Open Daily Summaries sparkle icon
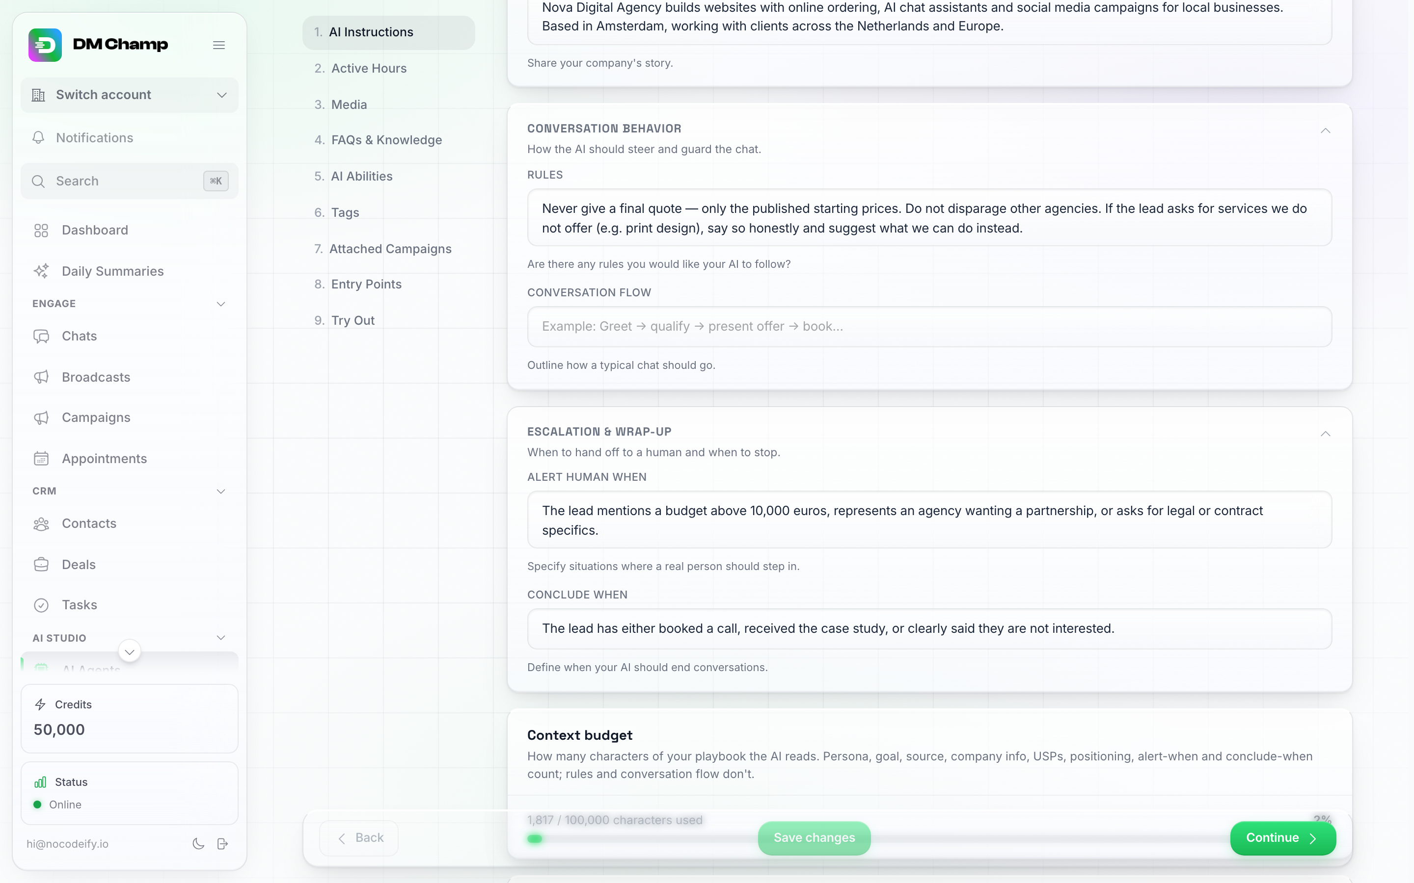1414x883 pixels. [41, 271]
